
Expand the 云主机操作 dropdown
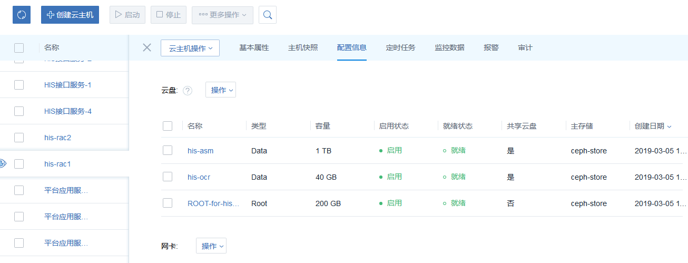(190, 48)
